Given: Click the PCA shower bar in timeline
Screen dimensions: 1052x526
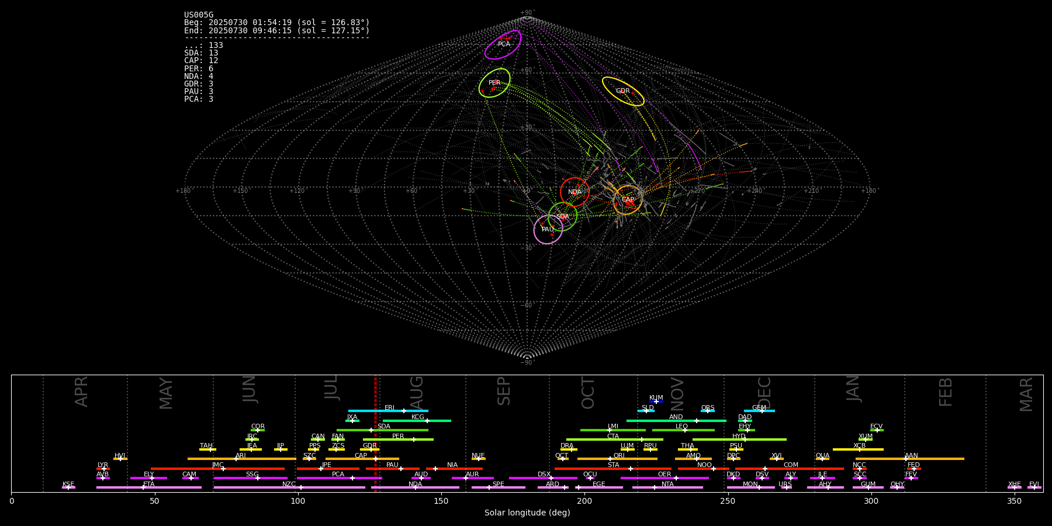Looking at the screenshot, I should 339,477.
